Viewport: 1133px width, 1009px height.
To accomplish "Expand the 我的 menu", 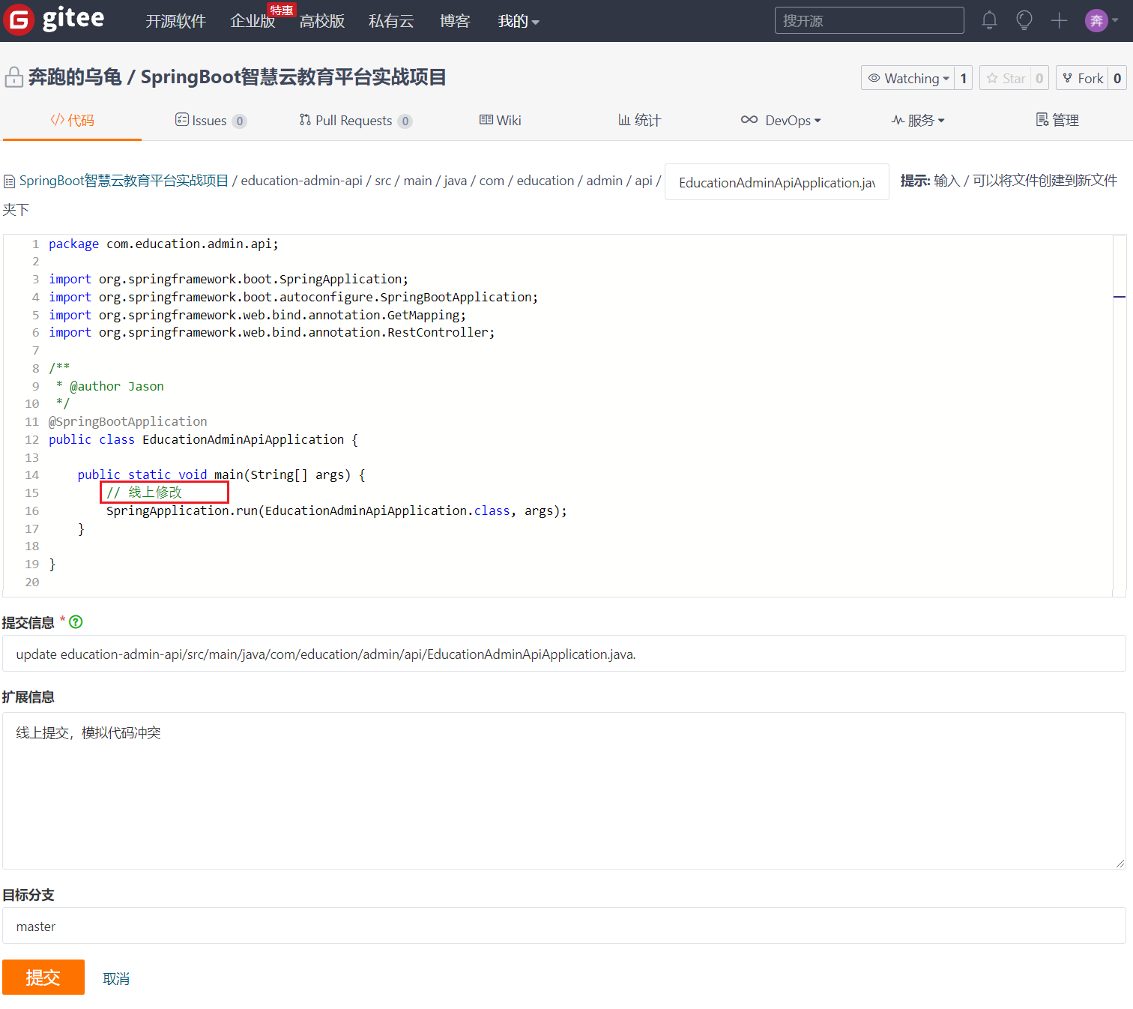I will click(519, 21).
